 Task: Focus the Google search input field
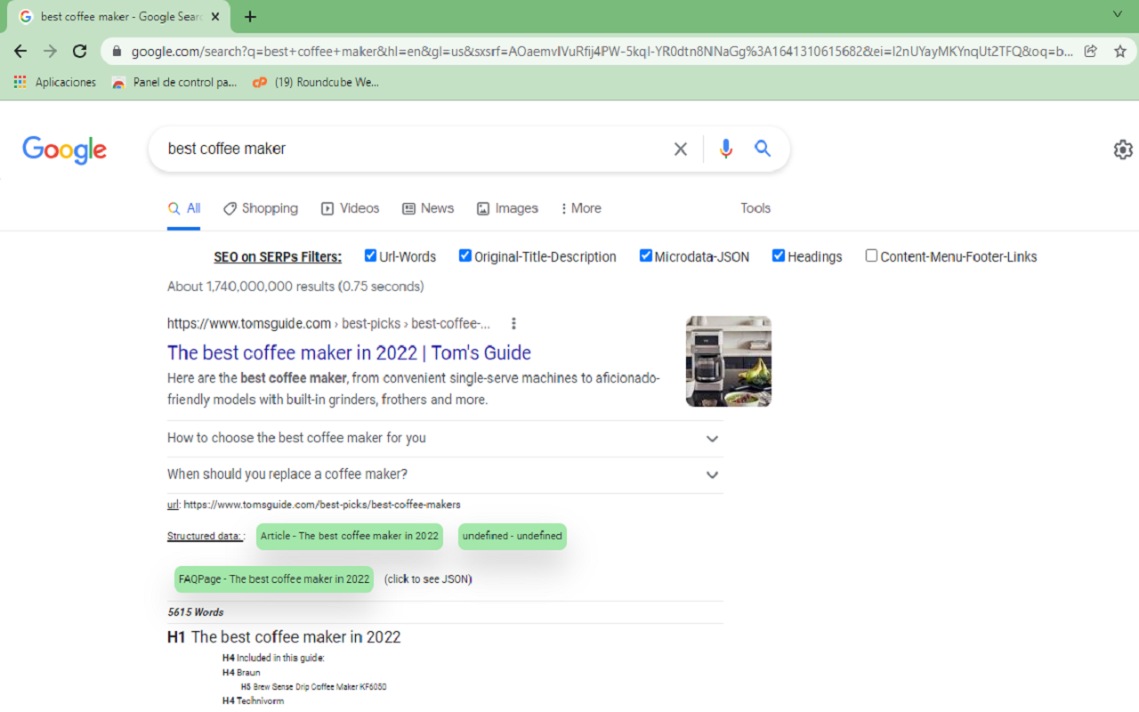click(x=414, y=149)
